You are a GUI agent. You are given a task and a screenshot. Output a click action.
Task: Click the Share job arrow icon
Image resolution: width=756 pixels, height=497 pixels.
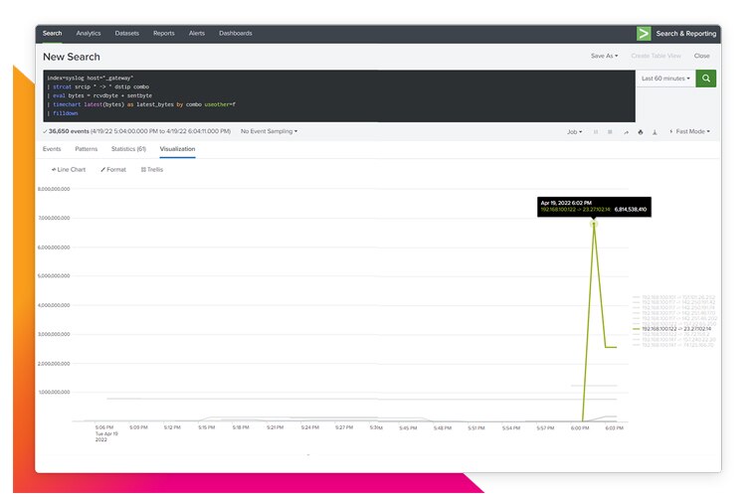(626, 131)
